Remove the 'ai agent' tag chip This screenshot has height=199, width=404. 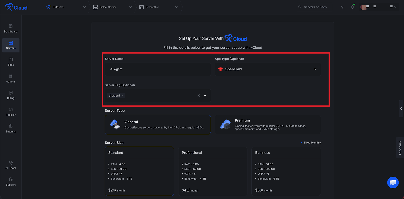coord(123,96)
